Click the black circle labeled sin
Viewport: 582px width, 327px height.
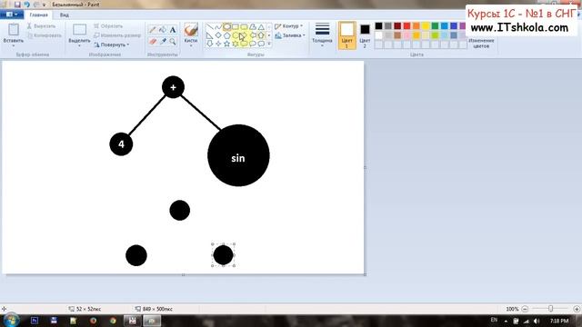pyautogui.click(x=238, y=155)
